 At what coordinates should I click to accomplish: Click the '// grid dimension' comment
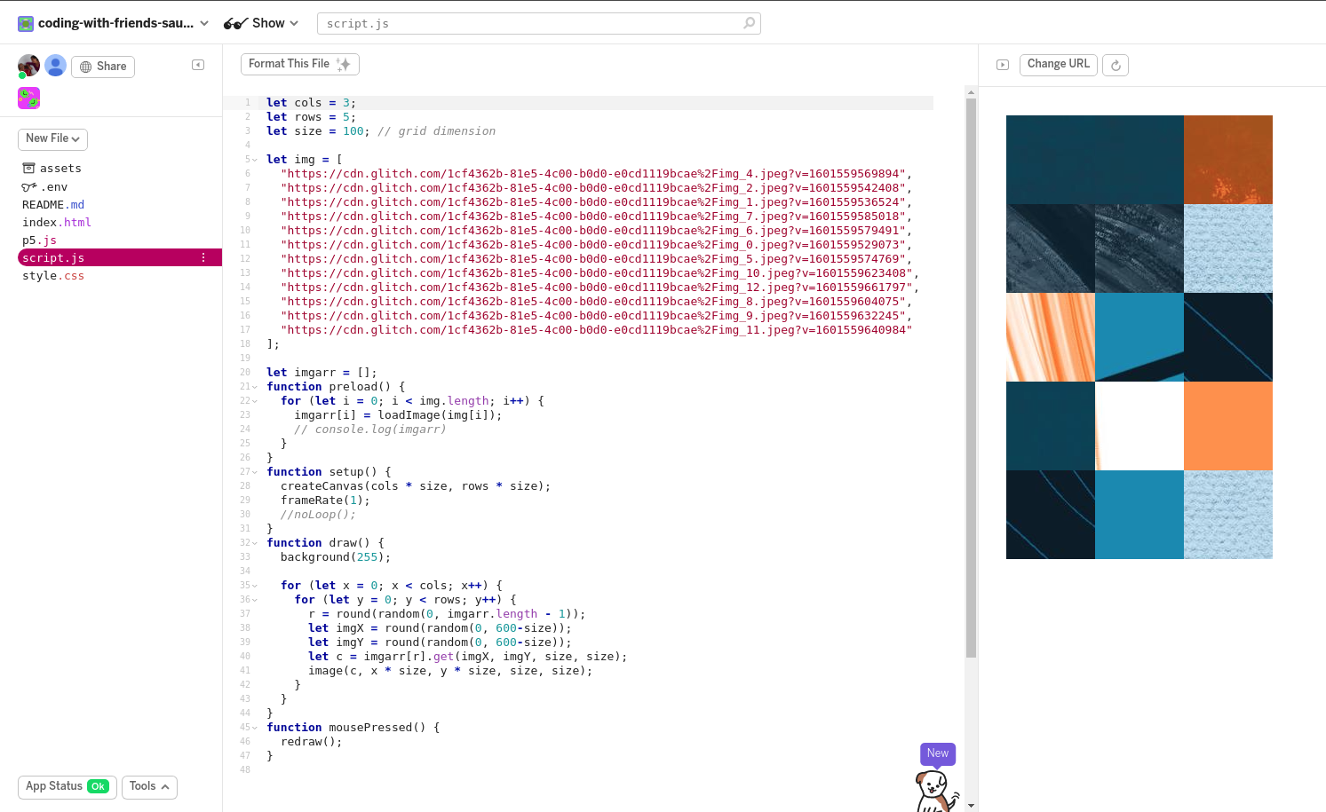click(x=437, y=131)
